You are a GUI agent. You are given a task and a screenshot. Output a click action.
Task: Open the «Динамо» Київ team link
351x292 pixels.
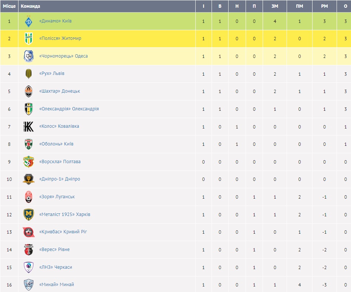(x=55, y=21)
